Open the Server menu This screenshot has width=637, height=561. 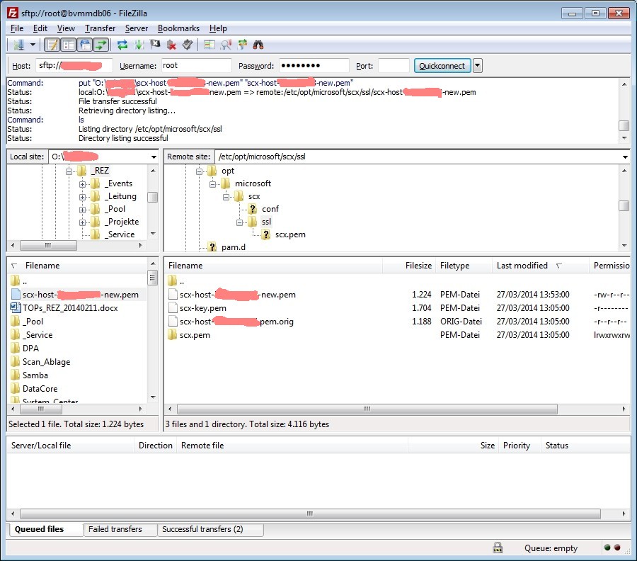coord(137,28)
